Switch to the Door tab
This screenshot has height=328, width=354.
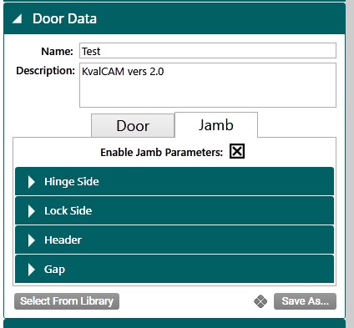133,126
